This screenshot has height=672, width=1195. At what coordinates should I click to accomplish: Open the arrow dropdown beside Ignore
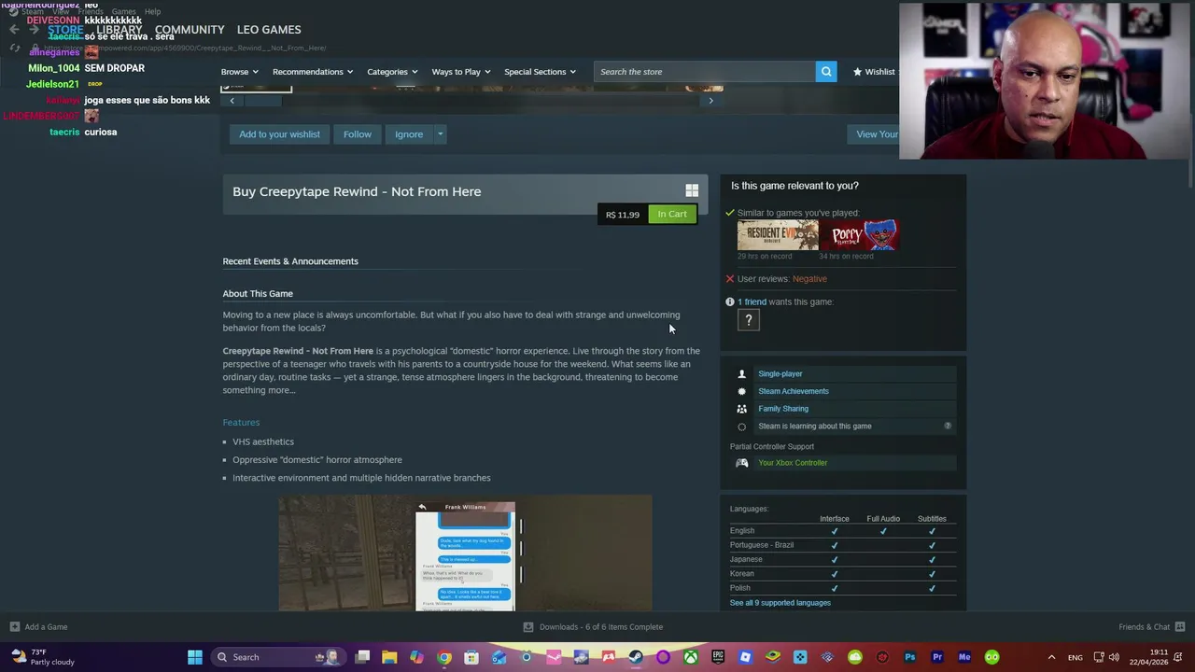[440, 134]
